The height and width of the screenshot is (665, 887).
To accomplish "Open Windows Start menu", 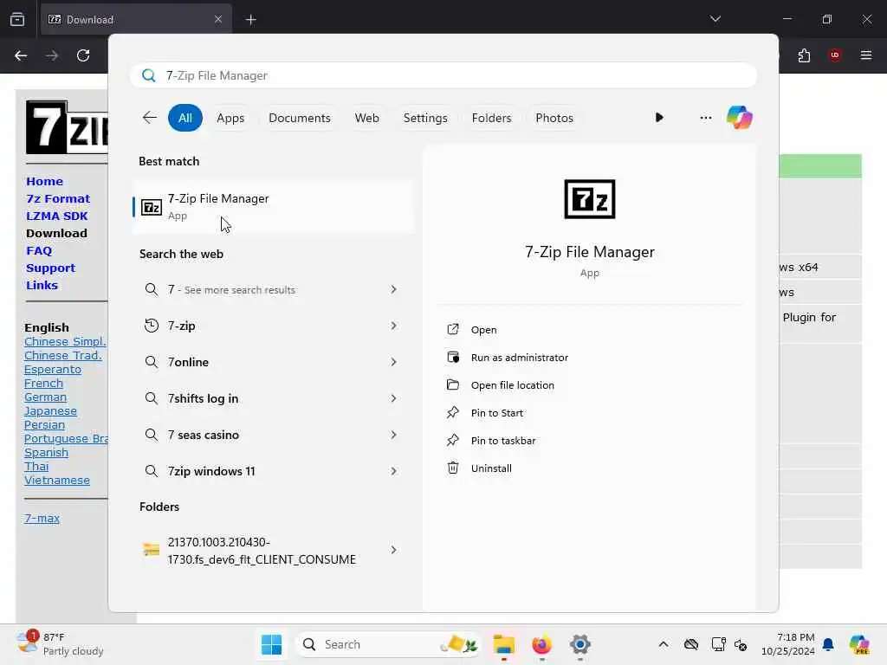I will (271, 644).
